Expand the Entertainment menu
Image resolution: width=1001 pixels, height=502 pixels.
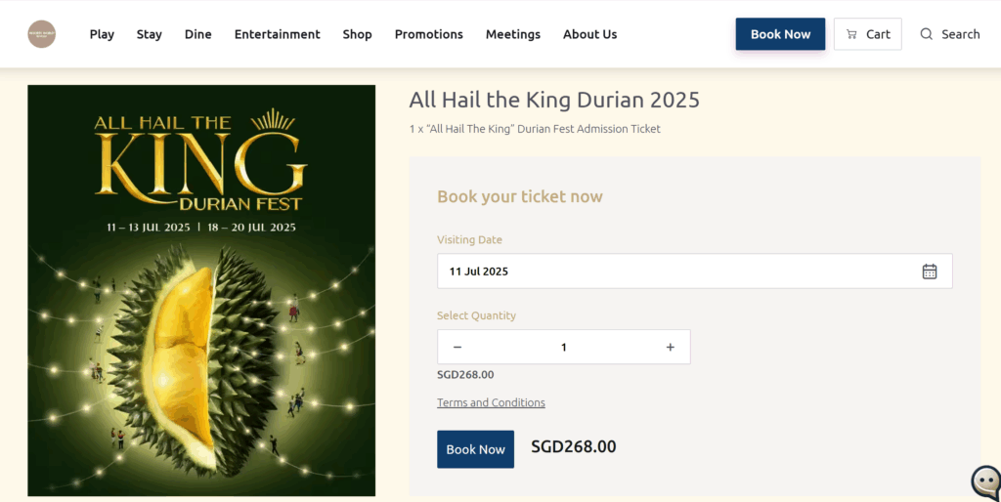pyautogui.click(x=277, y=34)
